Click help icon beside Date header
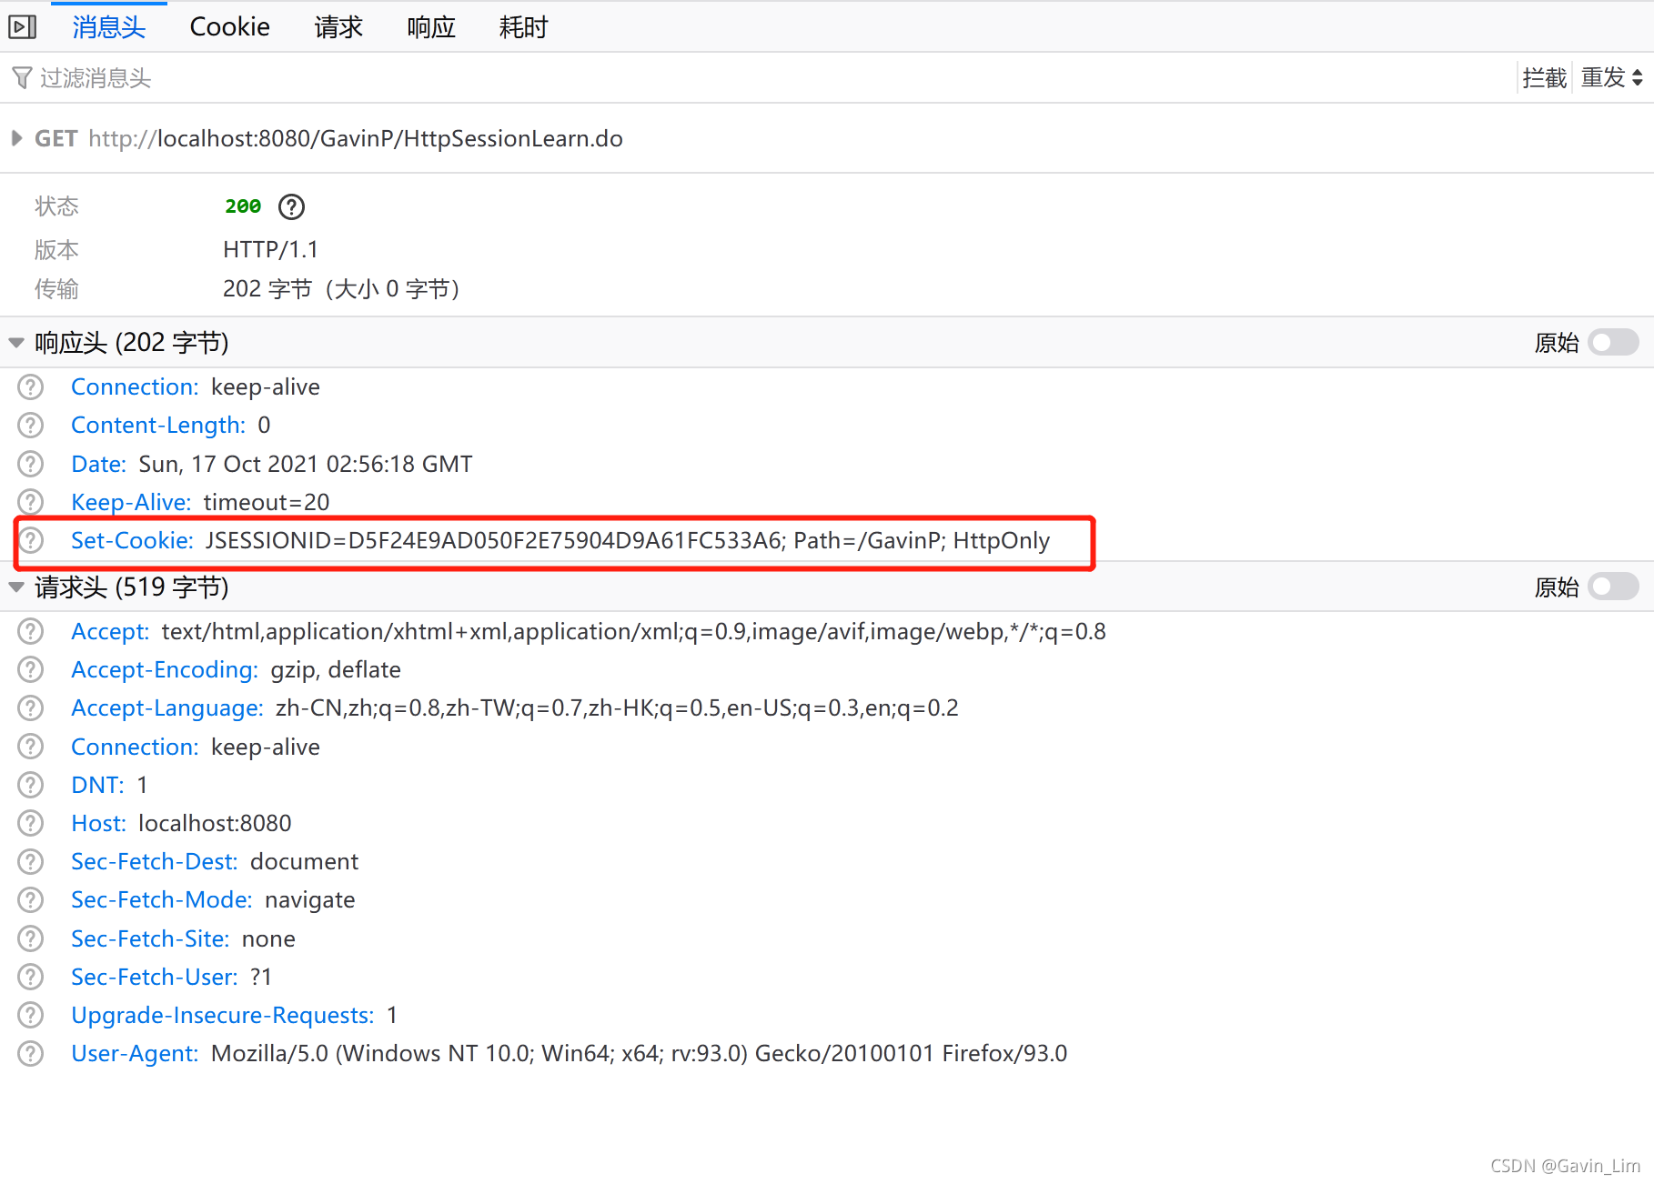This screenshot has width=1654, height=1184. [x=31, y=465]
